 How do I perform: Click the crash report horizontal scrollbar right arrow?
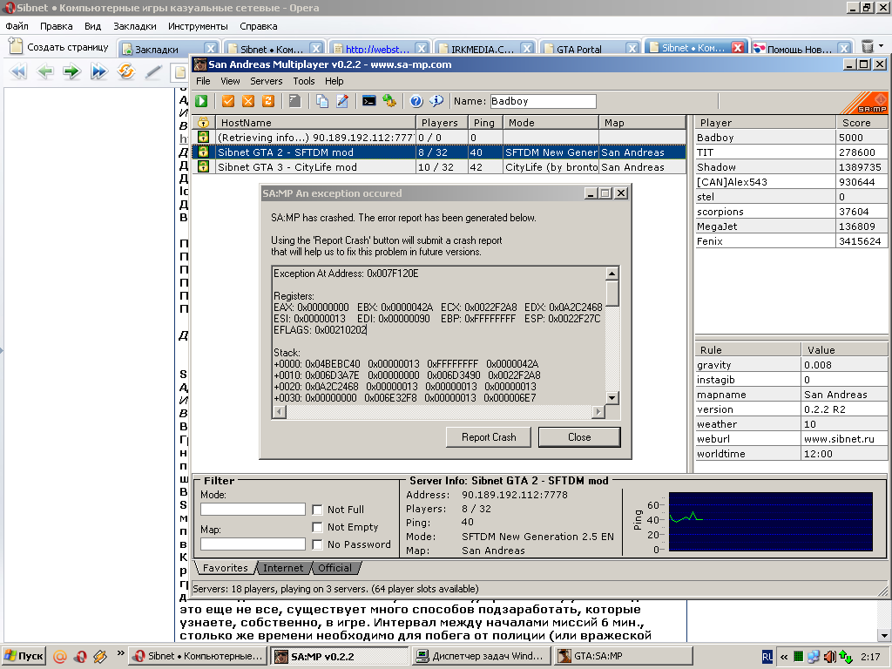tap(598, 411)
